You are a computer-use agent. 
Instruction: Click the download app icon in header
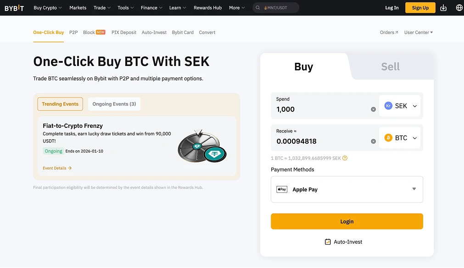pos(443,8)
